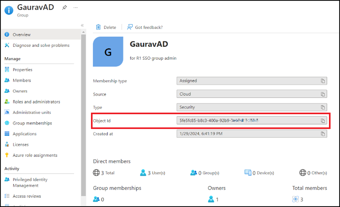Click the Created at date field

tap(252, 134)
